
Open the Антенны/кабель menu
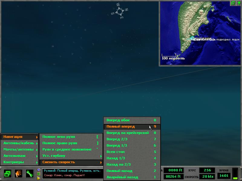point(19,143)
